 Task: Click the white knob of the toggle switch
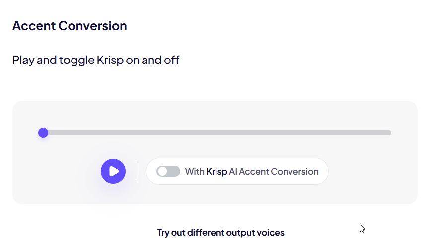[162, 171]
